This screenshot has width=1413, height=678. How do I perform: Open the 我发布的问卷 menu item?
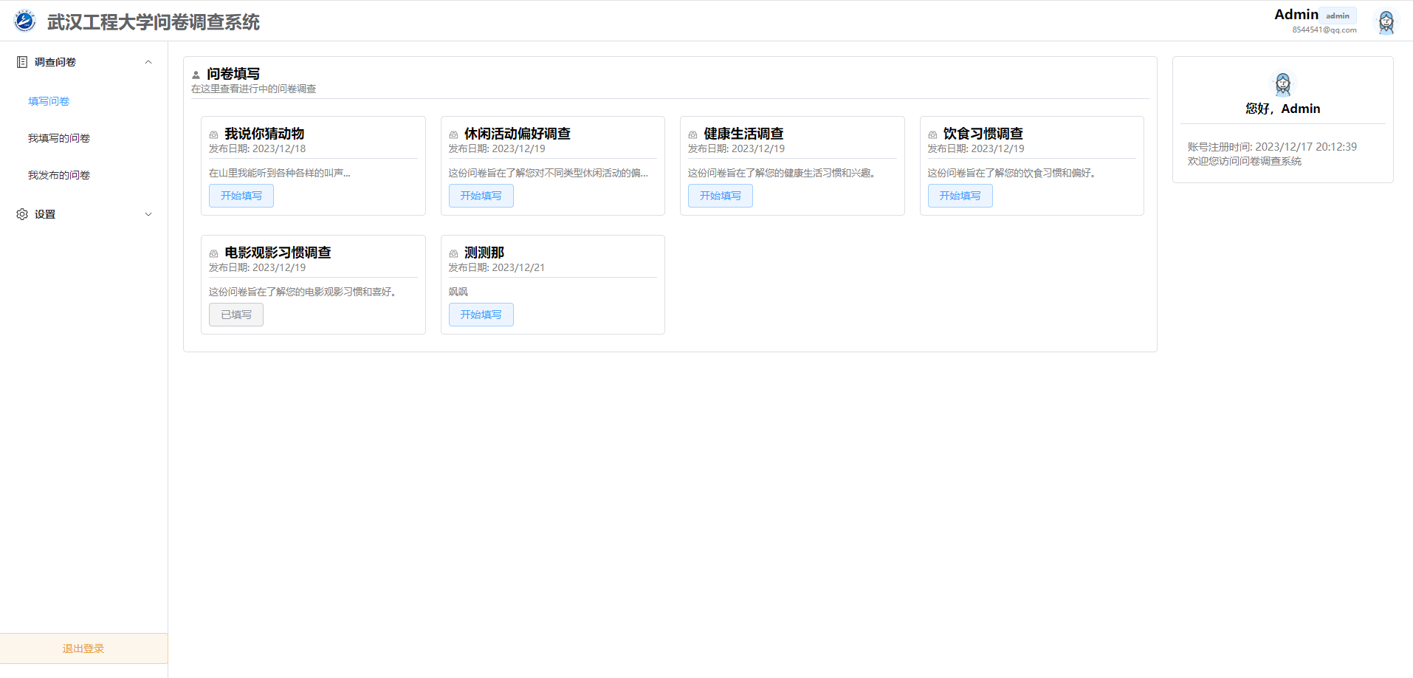click(59, 175)
